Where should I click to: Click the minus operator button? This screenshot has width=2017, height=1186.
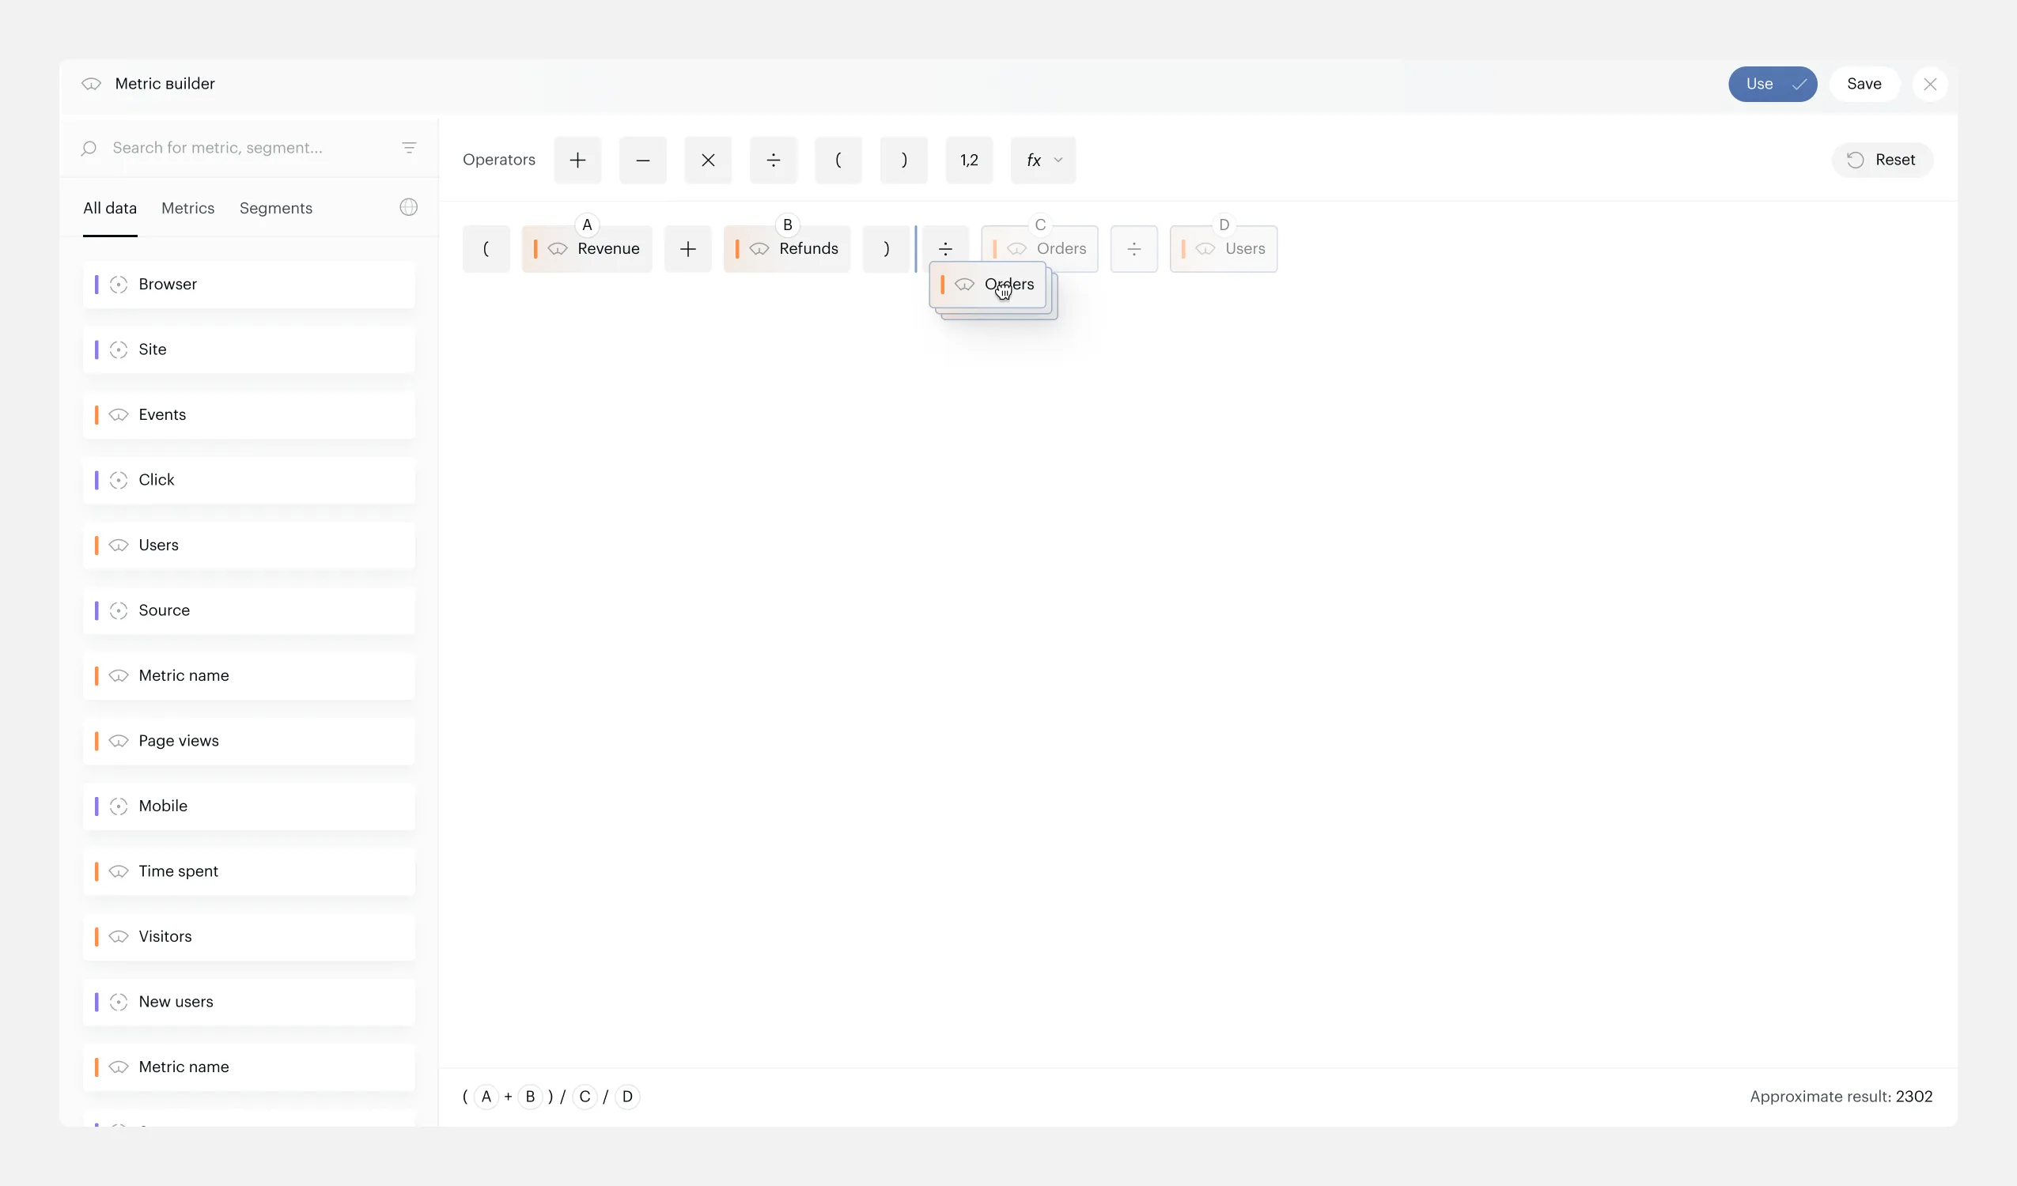pyautogui.click(x=643, y=160)
